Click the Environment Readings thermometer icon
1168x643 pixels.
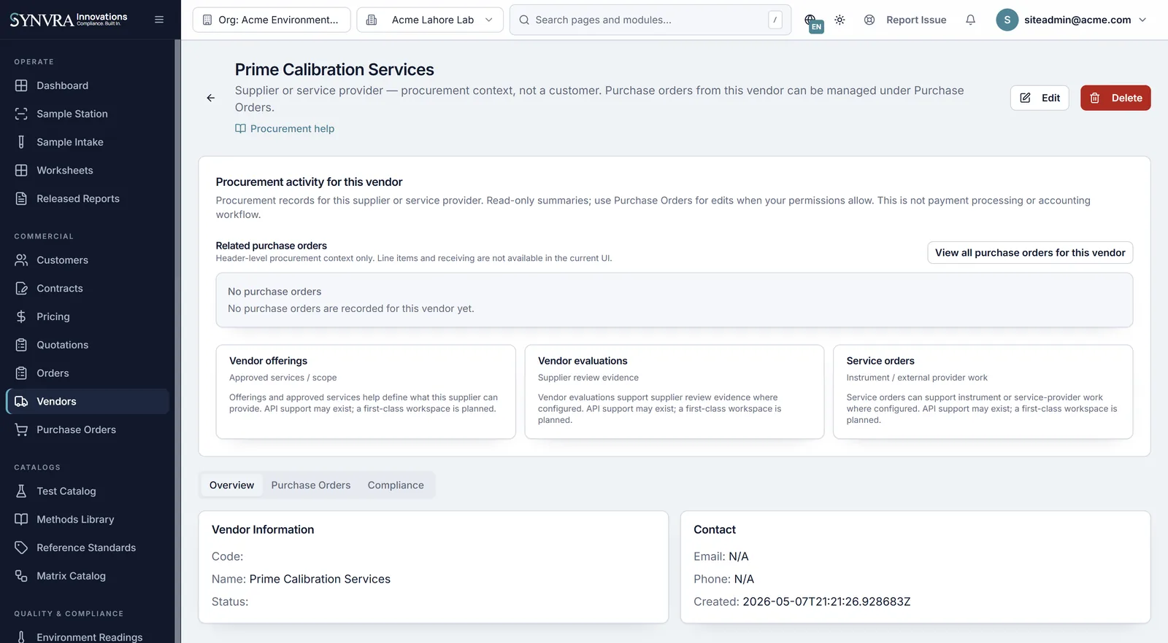[x=21, y=637]
